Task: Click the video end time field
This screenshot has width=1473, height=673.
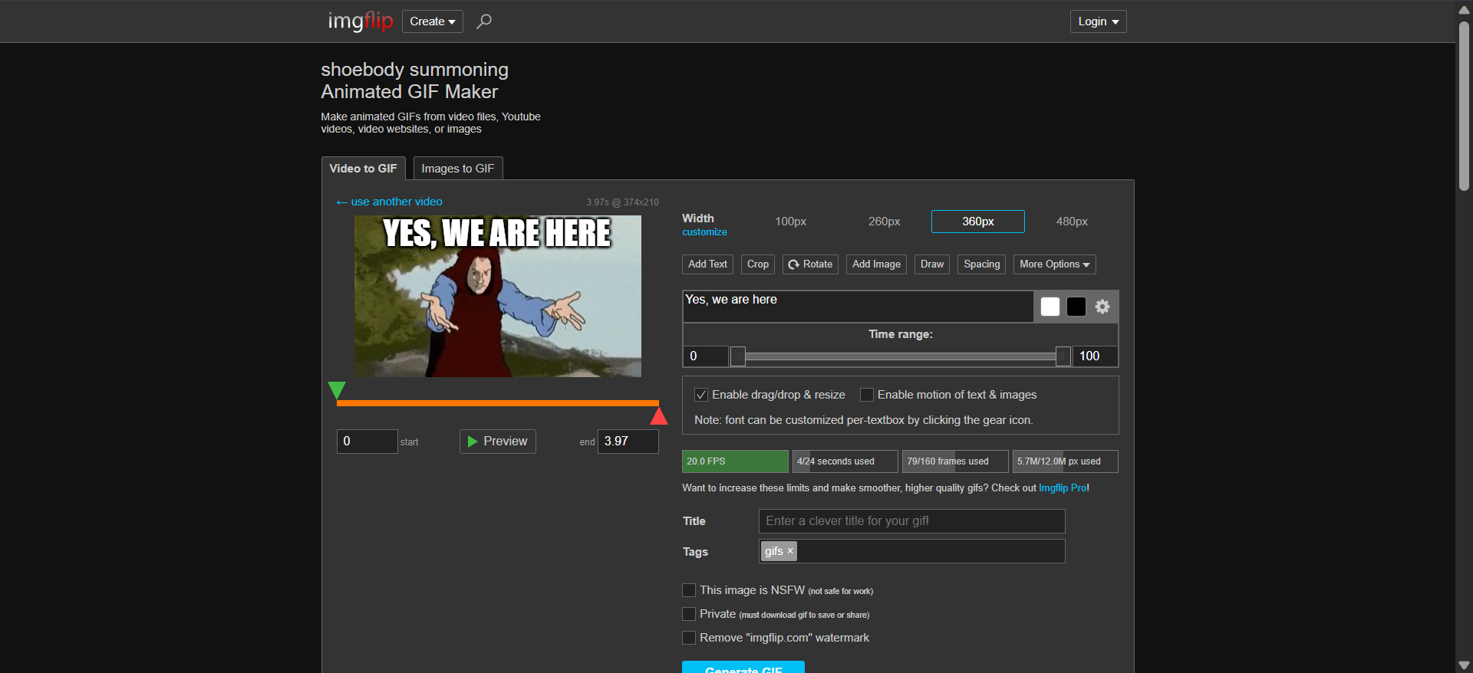Action: [628, 442]
